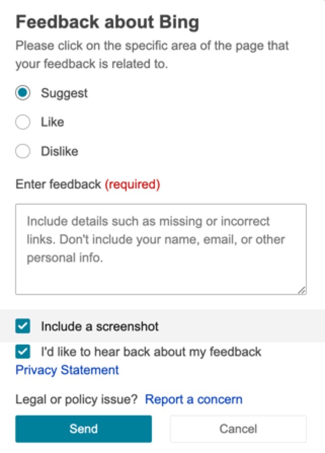
Task: Click the "Dislike" label text
Action: point(60,151)
